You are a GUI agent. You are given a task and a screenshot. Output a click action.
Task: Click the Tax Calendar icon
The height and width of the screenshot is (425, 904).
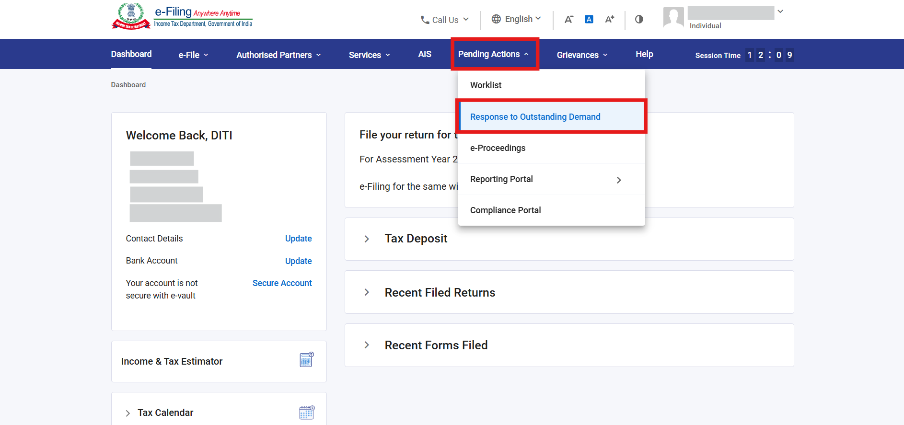pyautogui.click(x=306, y=413)
